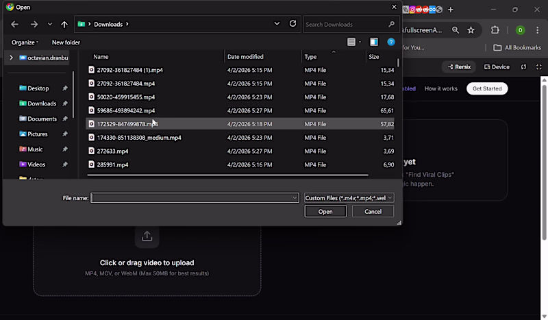
Task: Open Downloads in the sidebar
Action: tap(38, 103)
